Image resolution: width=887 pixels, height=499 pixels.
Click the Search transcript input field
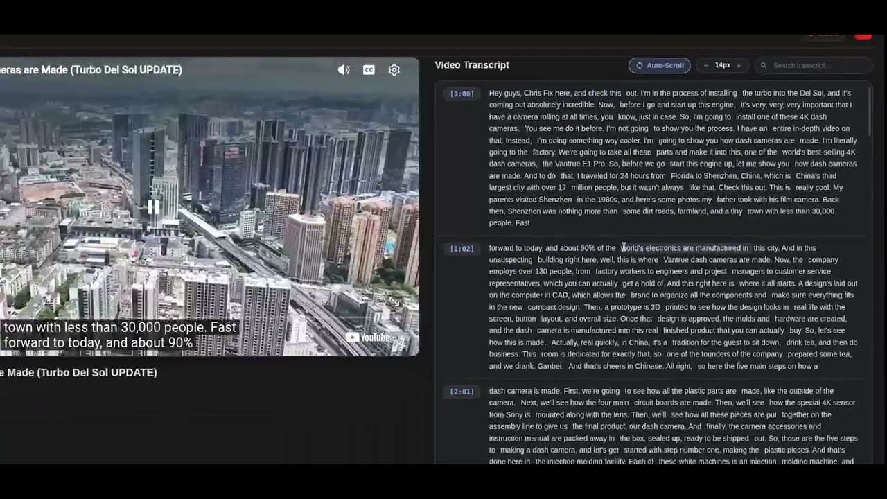point(813,65)
